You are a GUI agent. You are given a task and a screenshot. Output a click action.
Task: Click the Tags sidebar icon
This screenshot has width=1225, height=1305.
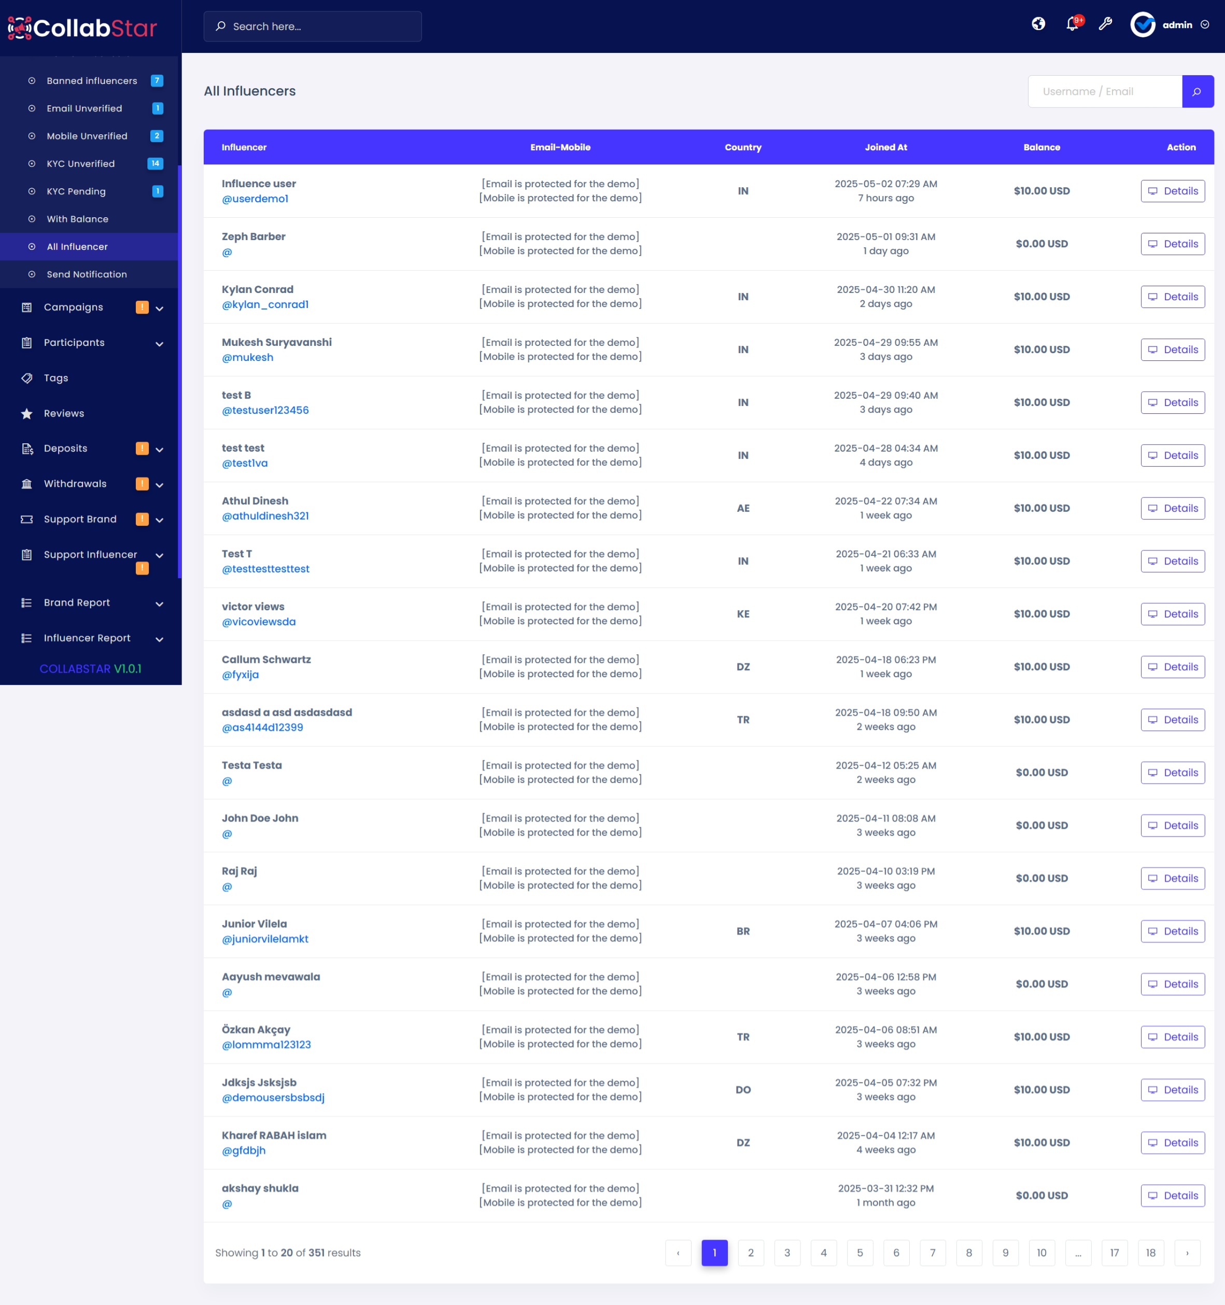[27, 378]
